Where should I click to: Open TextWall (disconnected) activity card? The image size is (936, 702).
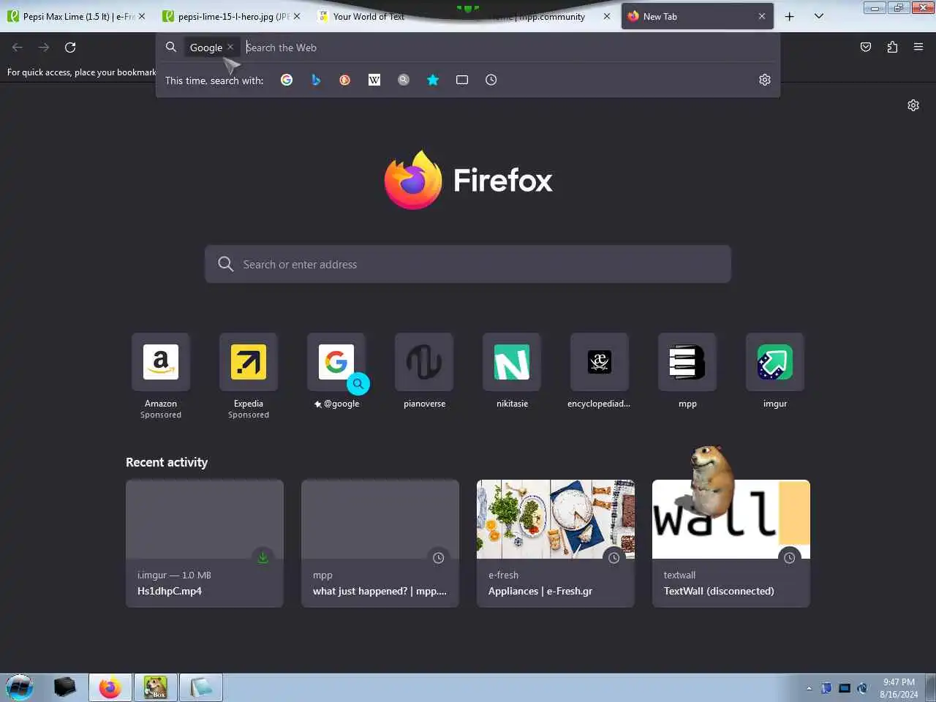(731, 543)
